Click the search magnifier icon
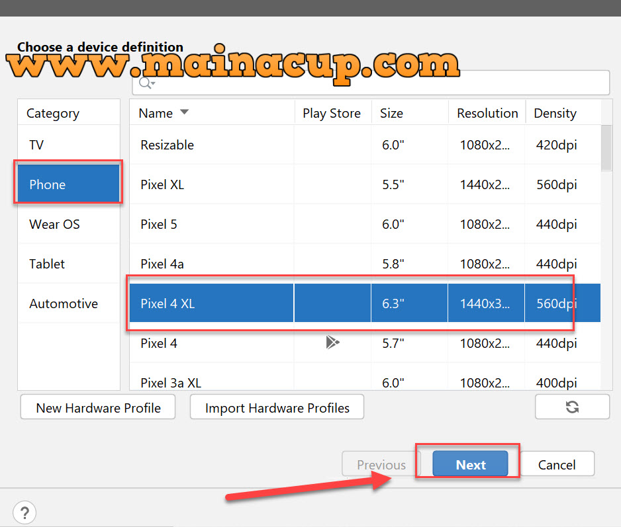 [147, 83]
